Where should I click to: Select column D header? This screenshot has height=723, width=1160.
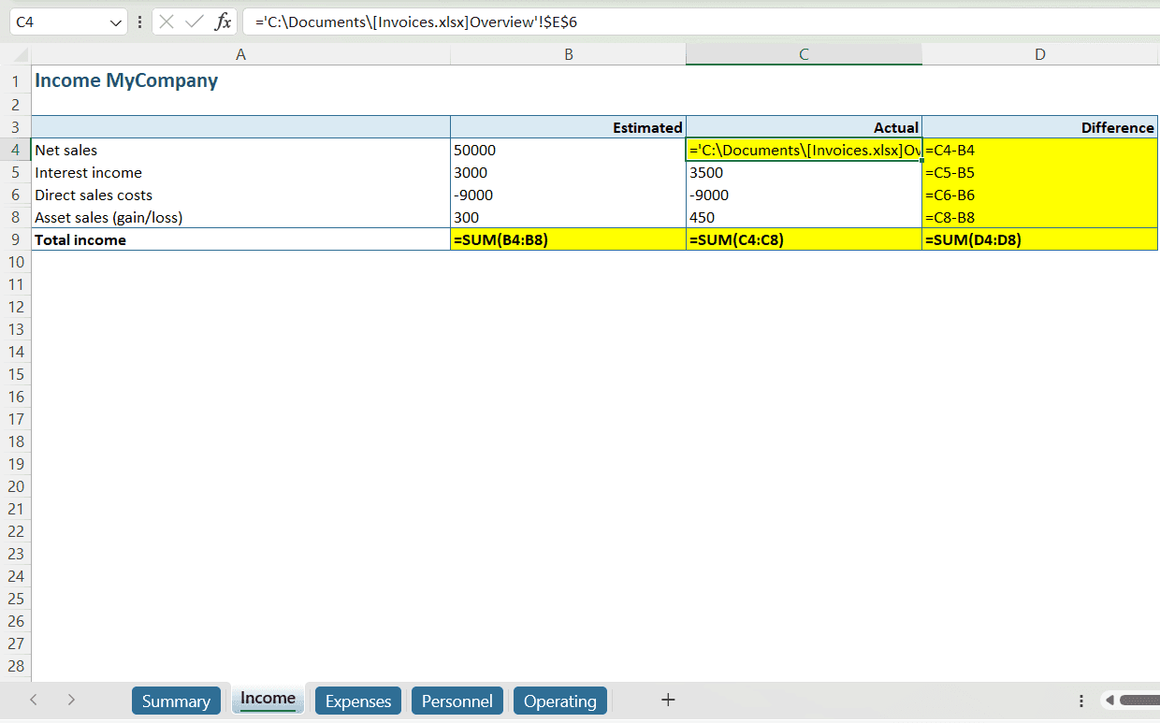point(1039,55)
